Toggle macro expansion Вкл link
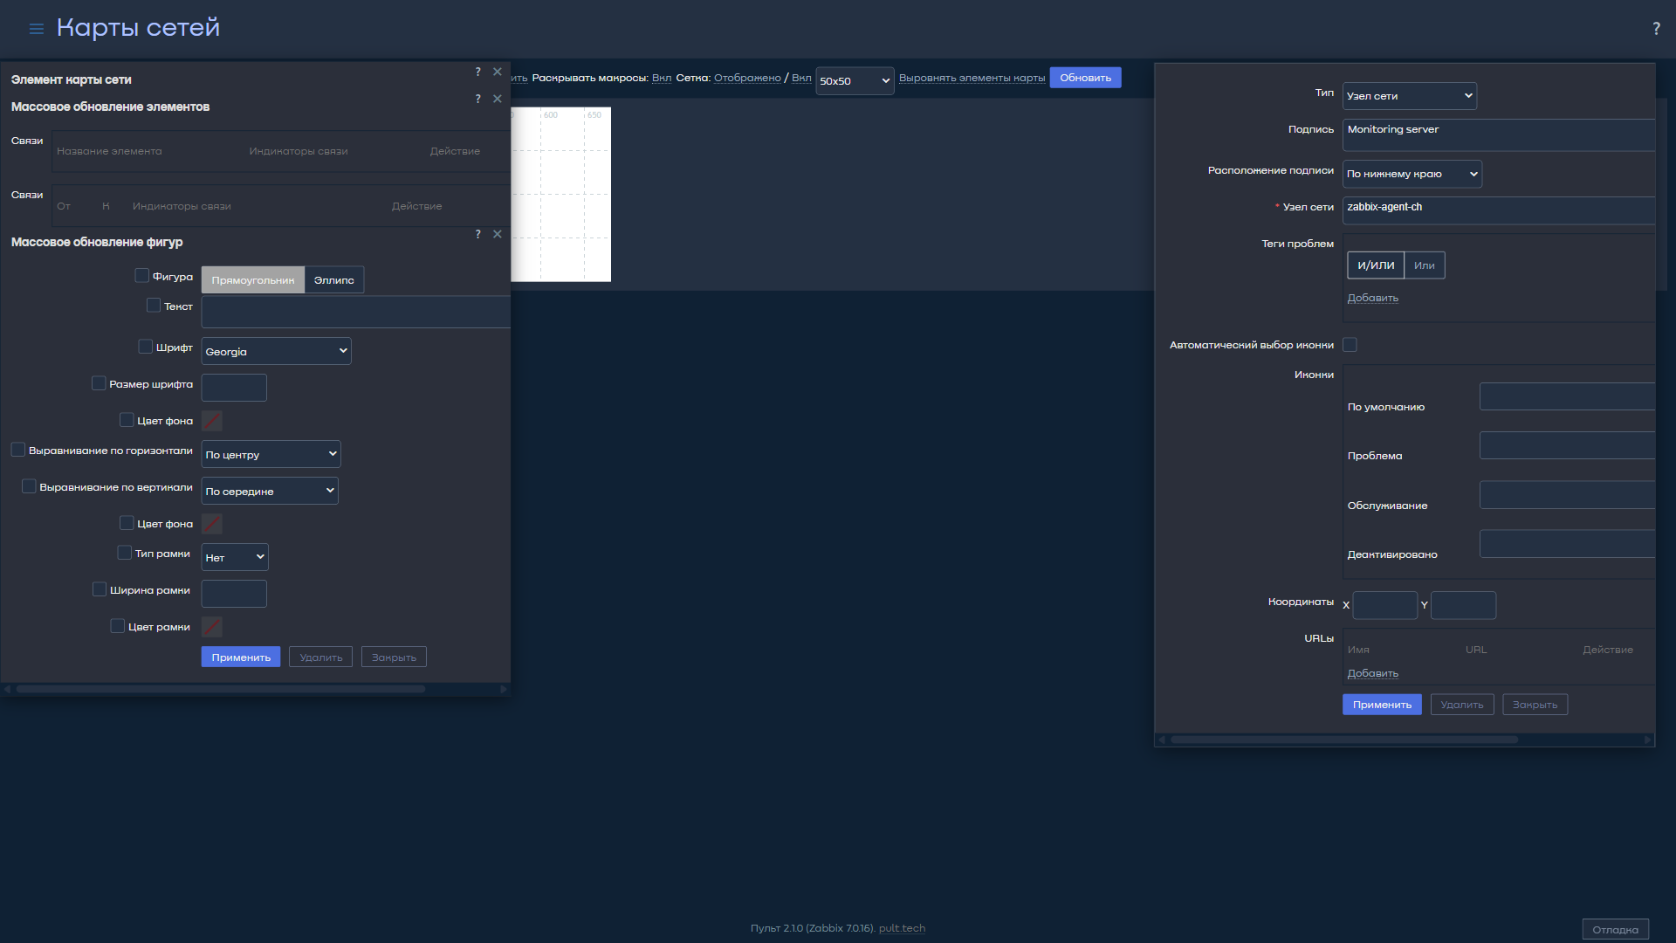Viewport: 1676px width, 943px height. [x=662, y=78]
